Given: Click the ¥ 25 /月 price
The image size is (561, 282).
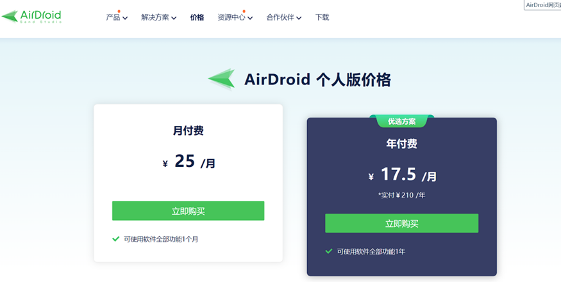Looking at the screenshot, I should [188, 162].
